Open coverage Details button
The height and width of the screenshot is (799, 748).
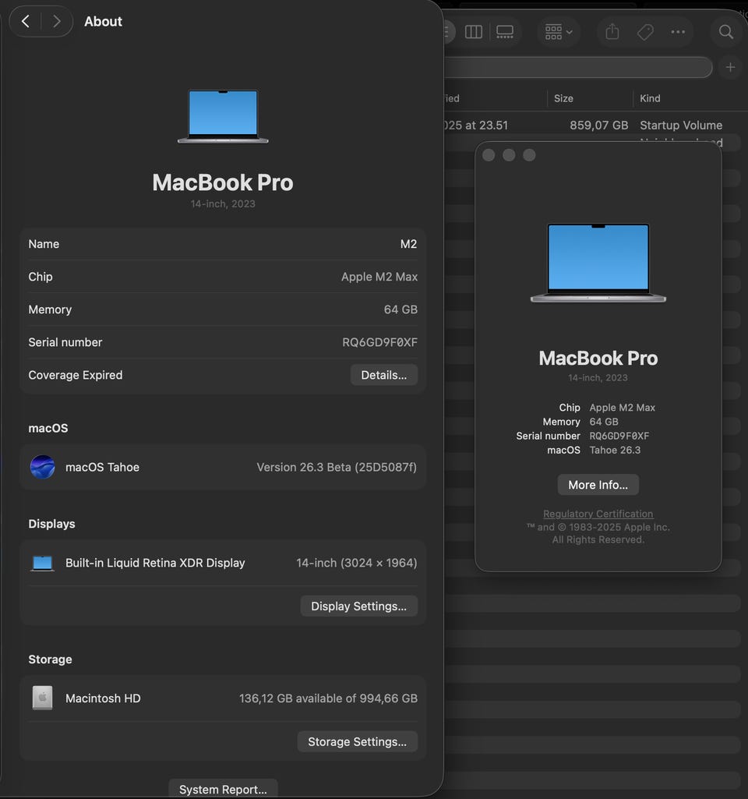(x=384, y=375)
